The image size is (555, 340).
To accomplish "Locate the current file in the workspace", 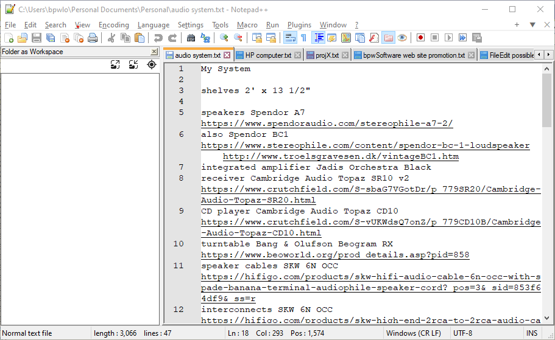I will [152, 64].
